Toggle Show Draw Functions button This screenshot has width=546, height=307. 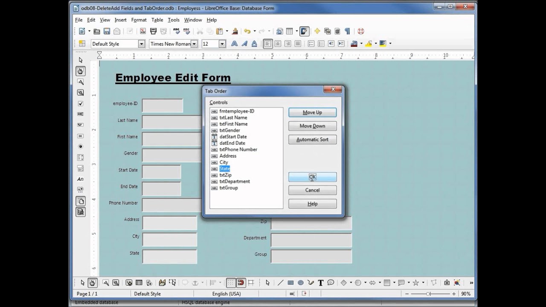pos(304,31)
